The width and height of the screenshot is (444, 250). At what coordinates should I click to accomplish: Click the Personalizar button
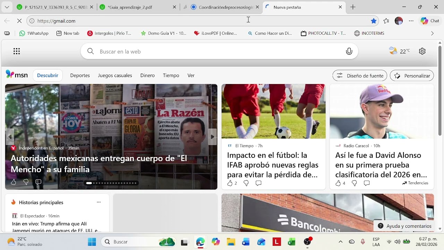pyautogui.click(x=412, y=76)
